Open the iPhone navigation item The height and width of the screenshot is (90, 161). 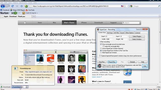84,23
